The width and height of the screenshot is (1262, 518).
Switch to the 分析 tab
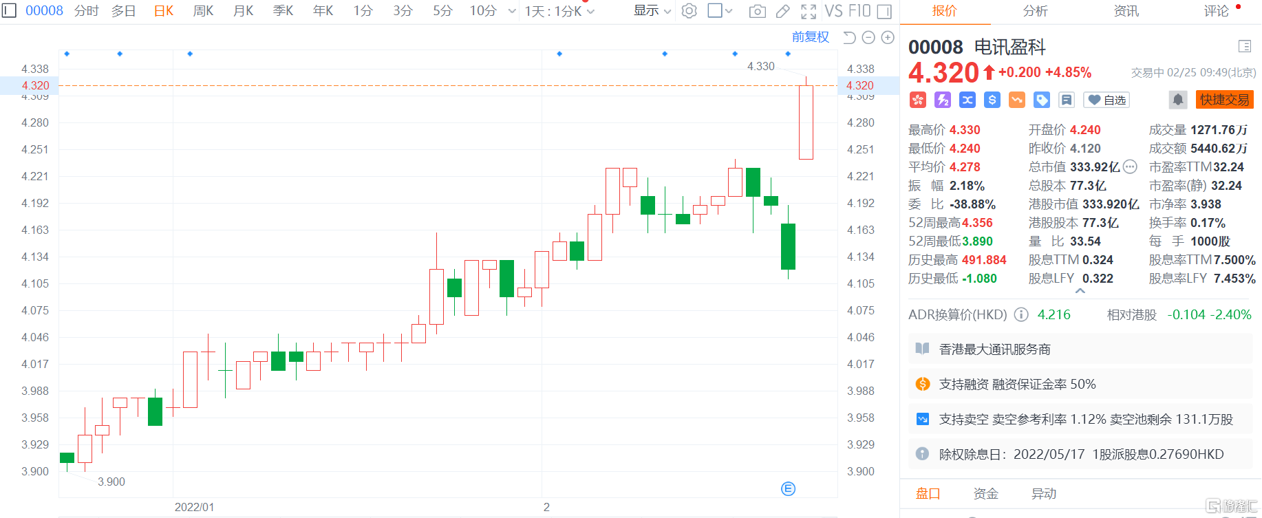click(x=1035, y=11)
